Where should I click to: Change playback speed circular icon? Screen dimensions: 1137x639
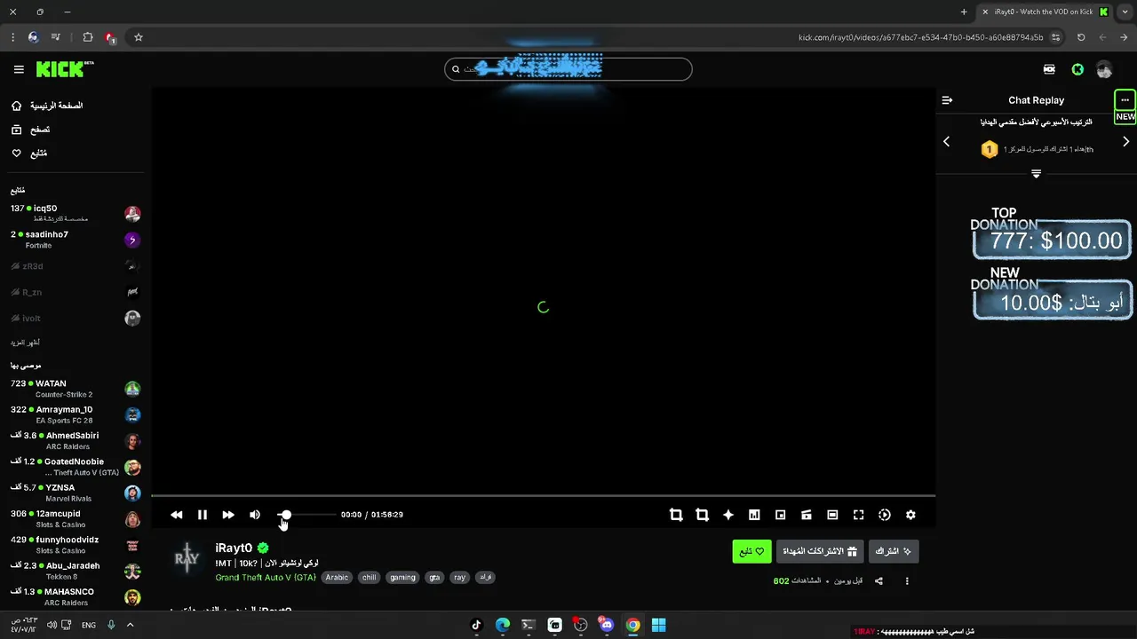[885, 515]
